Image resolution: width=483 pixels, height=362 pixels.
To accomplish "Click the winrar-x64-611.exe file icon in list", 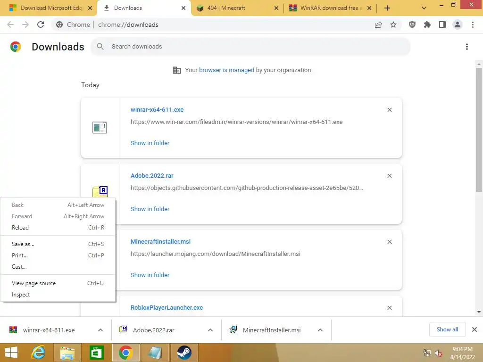I will 100,127.
